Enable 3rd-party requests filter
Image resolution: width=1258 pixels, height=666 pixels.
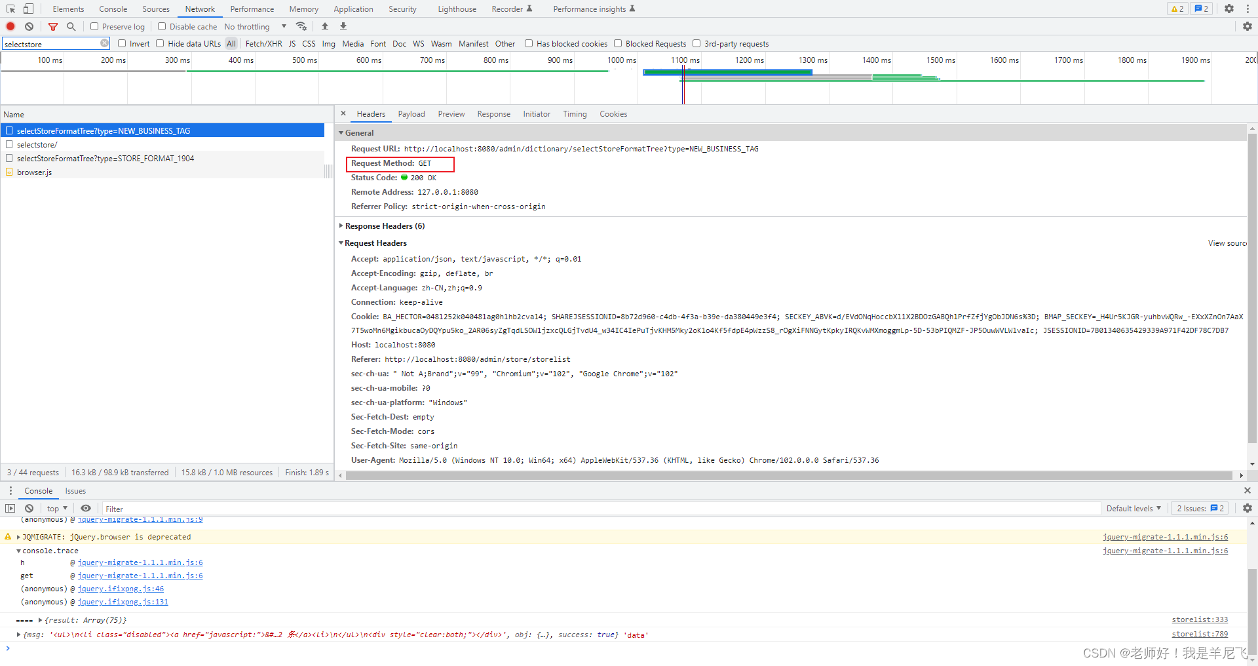[696, 43]
